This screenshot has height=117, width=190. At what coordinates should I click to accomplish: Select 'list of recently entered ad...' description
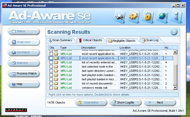click(99, 62)
